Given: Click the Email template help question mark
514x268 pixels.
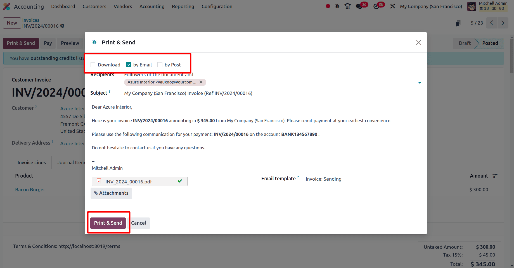Looking at the screenshot, I should pos(298,177).
